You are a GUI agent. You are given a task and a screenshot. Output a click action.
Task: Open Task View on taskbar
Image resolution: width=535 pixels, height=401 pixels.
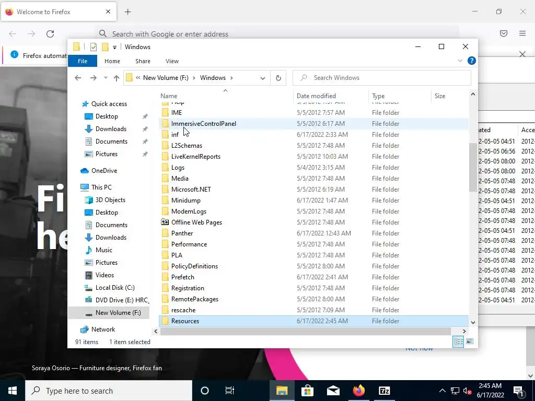230,391
